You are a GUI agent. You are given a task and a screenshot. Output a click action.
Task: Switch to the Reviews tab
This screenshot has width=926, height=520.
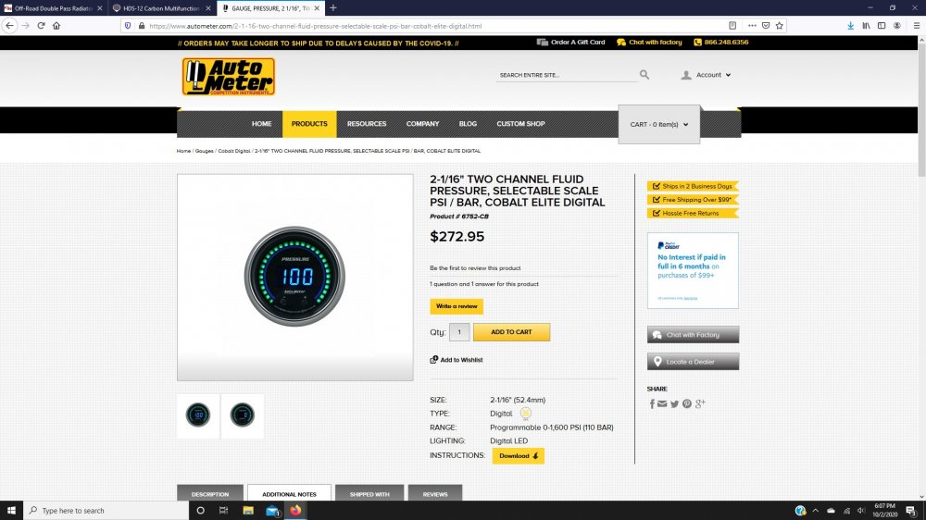point(435,494)
